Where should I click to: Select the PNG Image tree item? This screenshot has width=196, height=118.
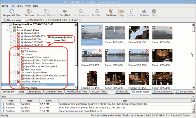(30, 88)
